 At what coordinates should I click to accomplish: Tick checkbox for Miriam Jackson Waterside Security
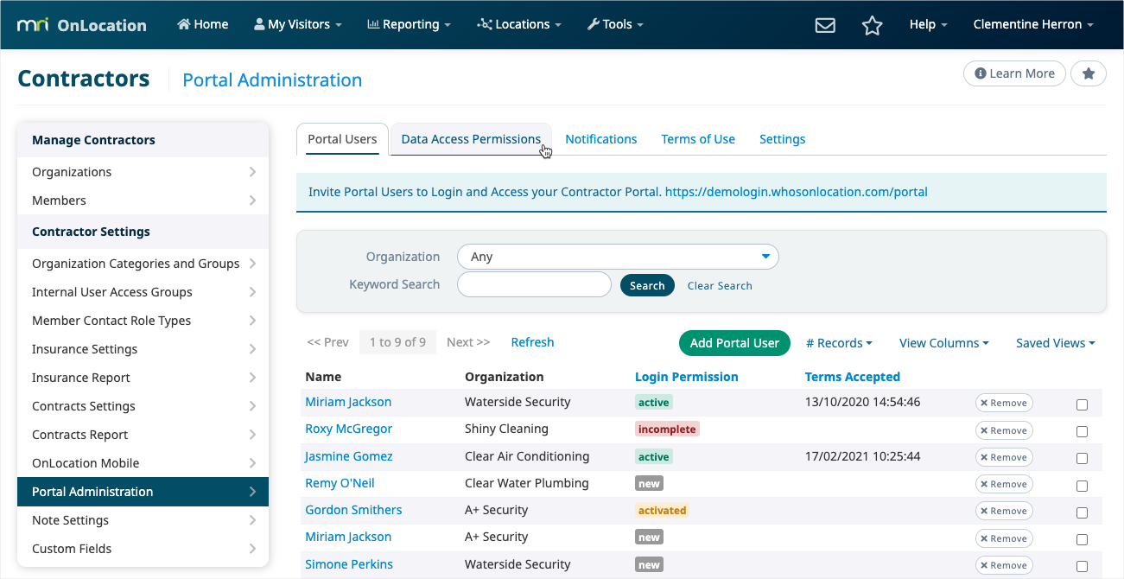coord(1082,404)
